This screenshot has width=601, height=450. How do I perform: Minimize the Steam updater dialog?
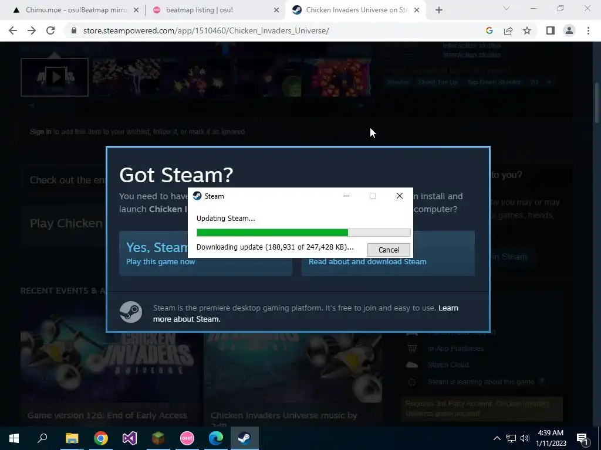(346, 196)
